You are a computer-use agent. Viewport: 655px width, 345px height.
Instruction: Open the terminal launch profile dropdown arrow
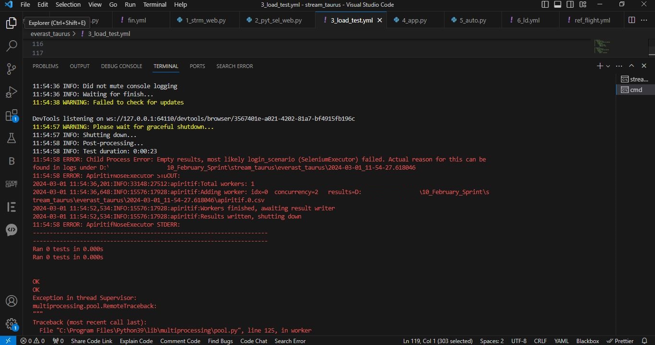608,66
